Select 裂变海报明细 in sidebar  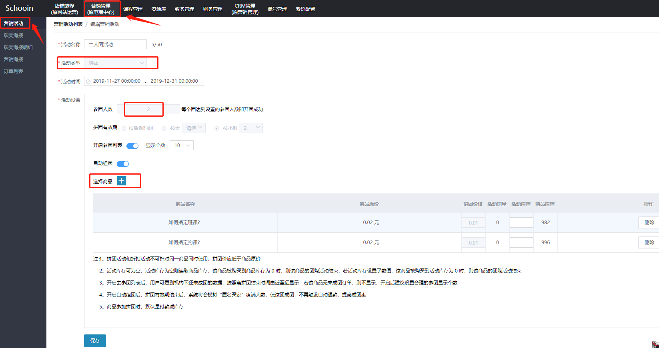18,48
